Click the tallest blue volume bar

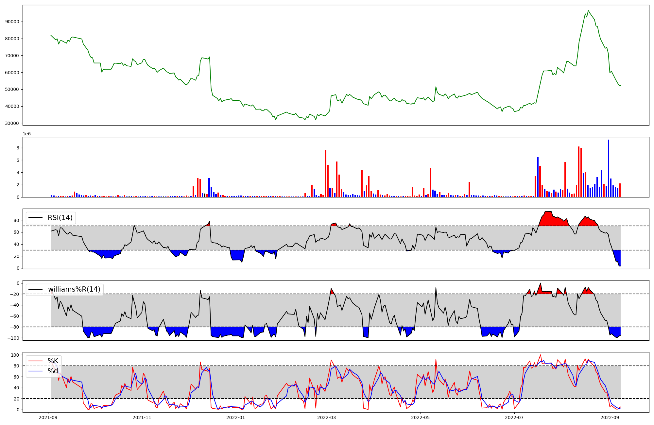[609, 168]
